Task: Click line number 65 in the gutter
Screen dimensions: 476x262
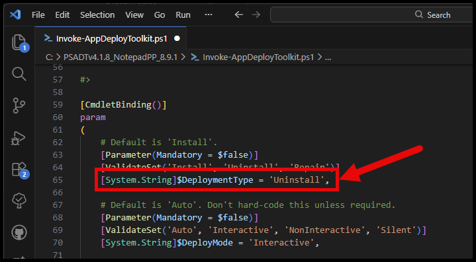Action: (58, 180)
